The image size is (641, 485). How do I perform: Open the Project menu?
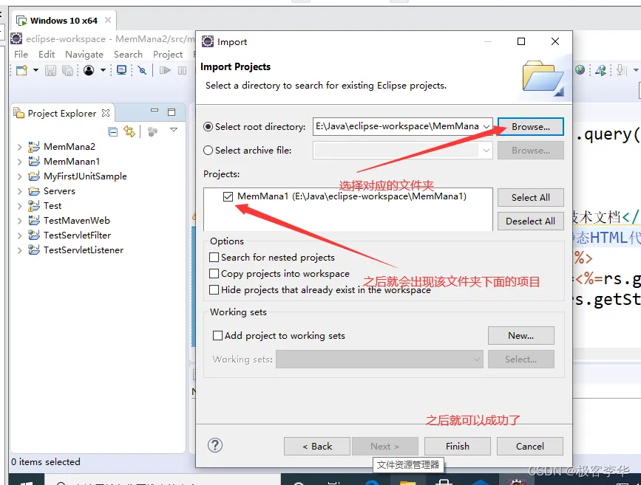coord(168,55)
